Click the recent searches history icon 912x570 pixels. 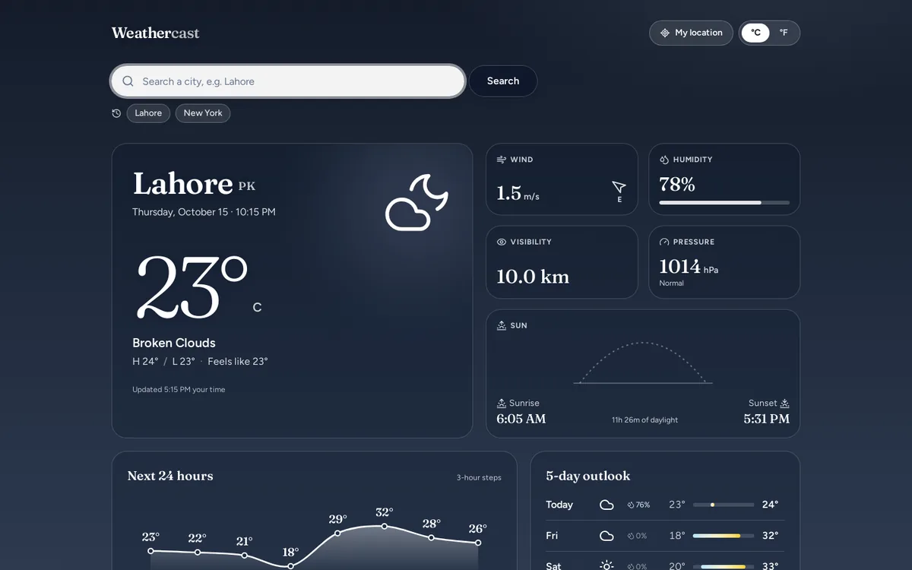pos(116,113)
